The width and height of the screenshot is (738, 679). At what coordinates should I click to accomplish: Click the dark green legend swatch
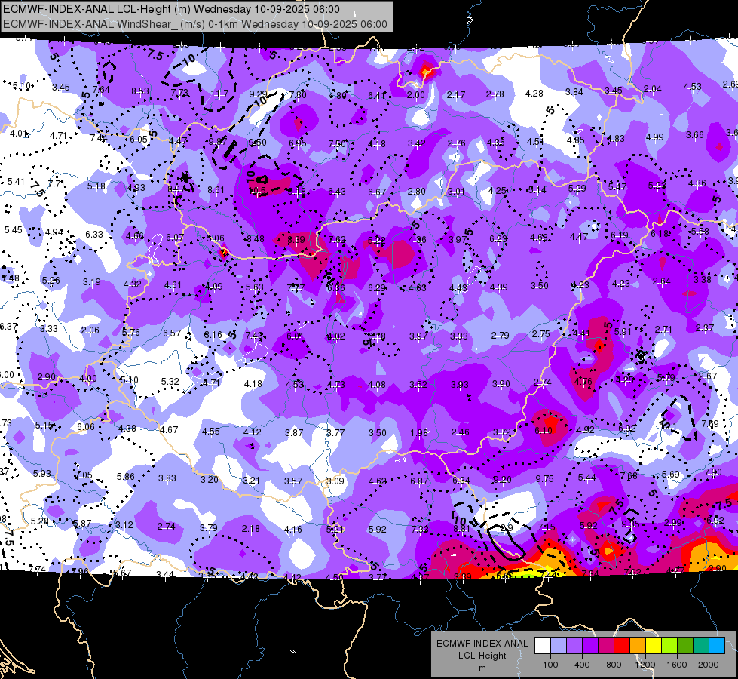(x=684, y=646)
